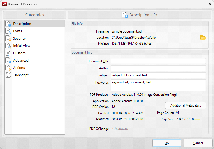Click the File Size label

(x=104, y=44)
